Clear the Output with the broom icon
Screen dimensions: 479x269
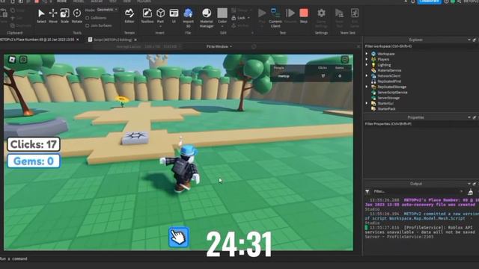[471, 191]
